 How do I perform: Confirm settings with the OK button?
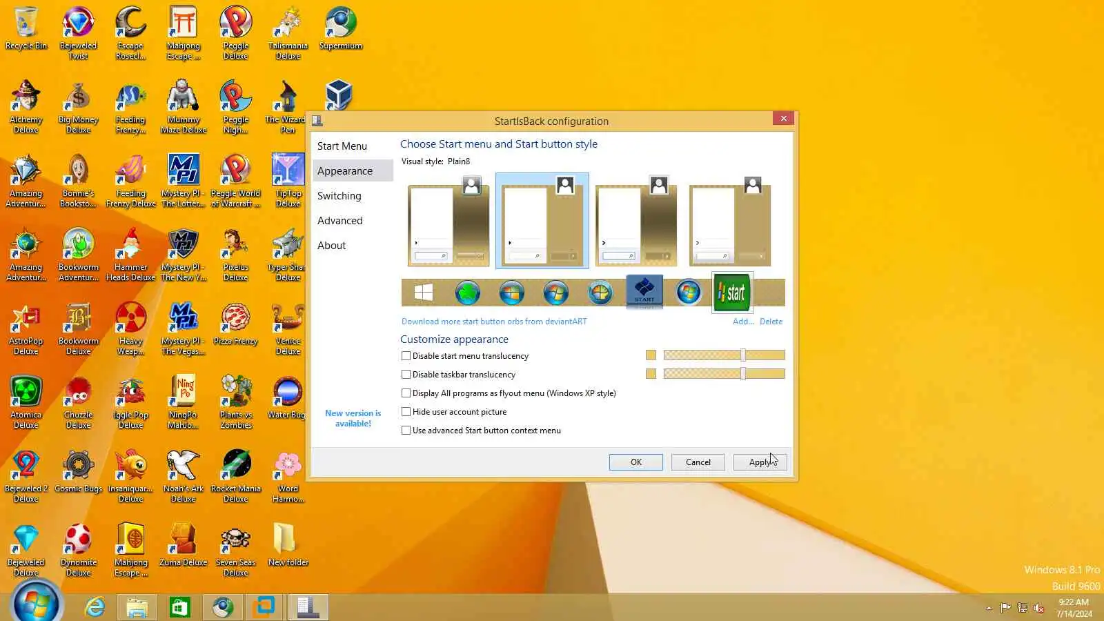[x=636, y=462]
